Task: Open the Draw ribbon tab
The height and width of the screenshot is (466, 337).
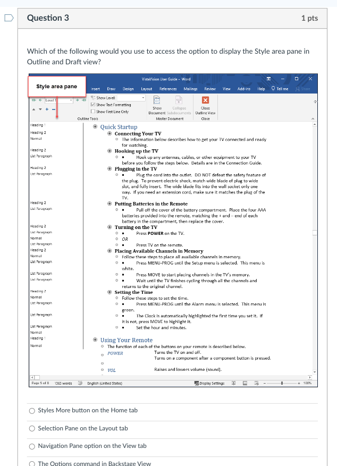Action: coord(111,89)
